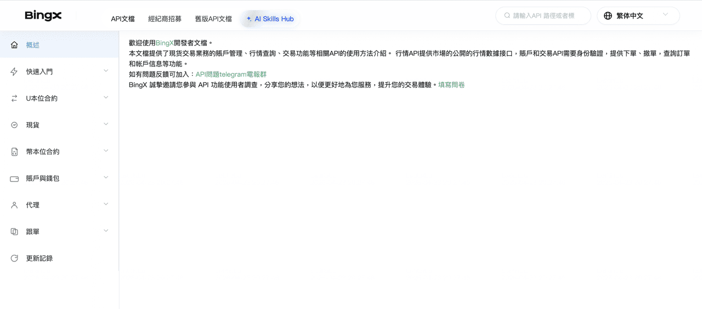This screenshot has width=702, height=309.
Task: Open the 繁体中文 language dropdown
Action: tap(638, 16)
